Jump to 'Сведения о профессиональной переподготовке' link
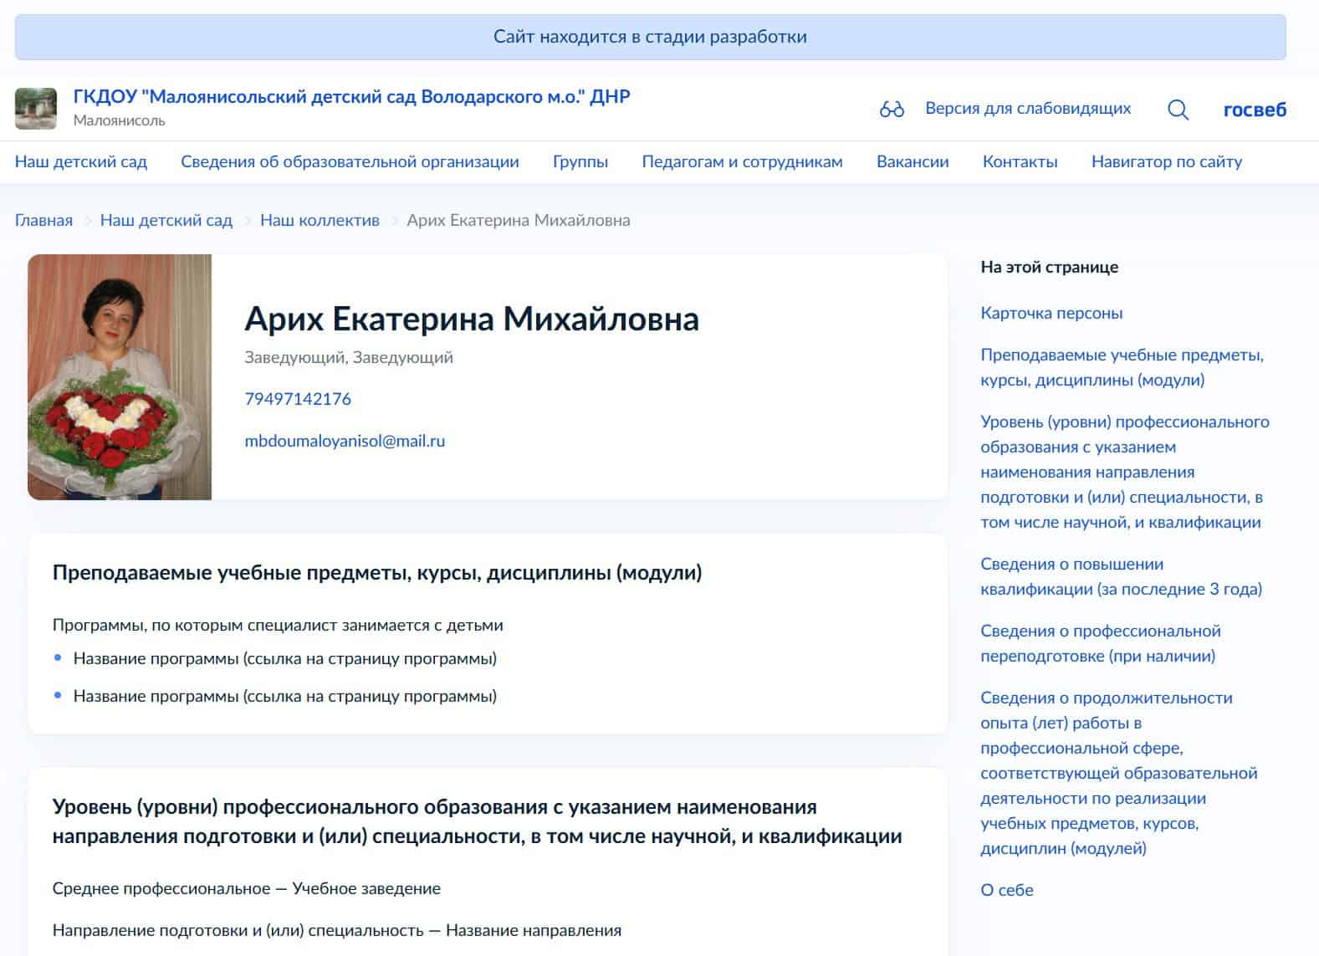The height and width of the screenshot is (956, 1319). (x=1101, y=643)
